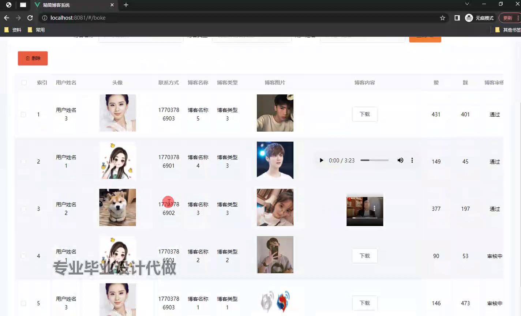The width and height of the screenshot is (521, 316).
Task: Open the tab search dropdown arrow
Action: pyautogui.click(x=467, y=4)
